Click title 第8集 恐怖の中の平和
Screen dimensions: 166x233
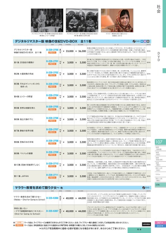click(x=24, y=142)
